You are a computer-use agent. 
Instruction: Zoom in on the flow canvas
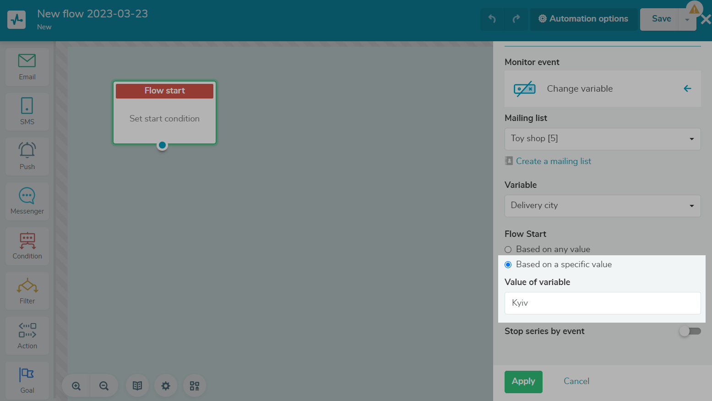point(76,386)
